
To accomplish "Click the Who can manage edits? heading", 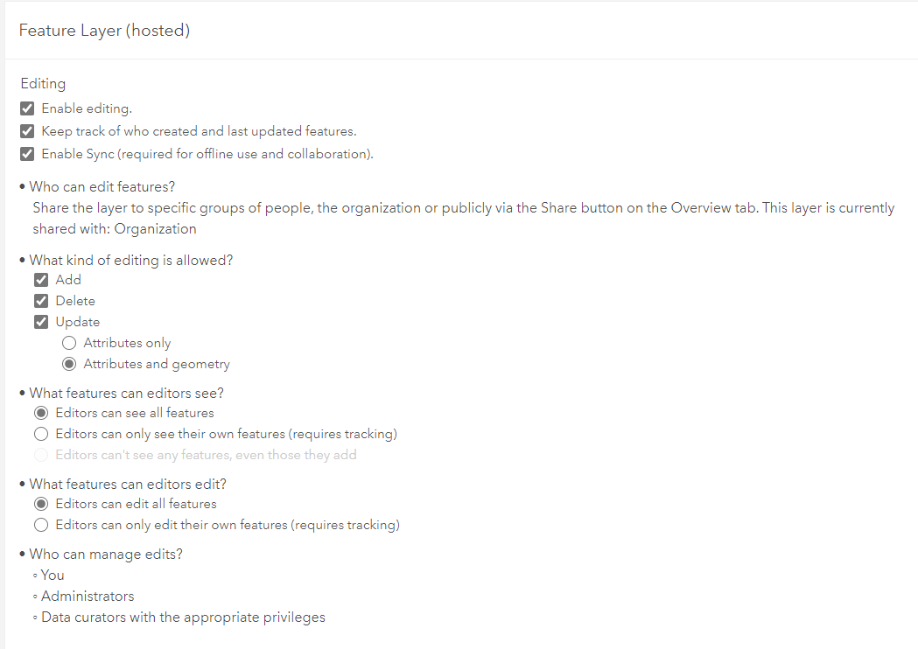I will pyautogui.click(x=106, y=554).
